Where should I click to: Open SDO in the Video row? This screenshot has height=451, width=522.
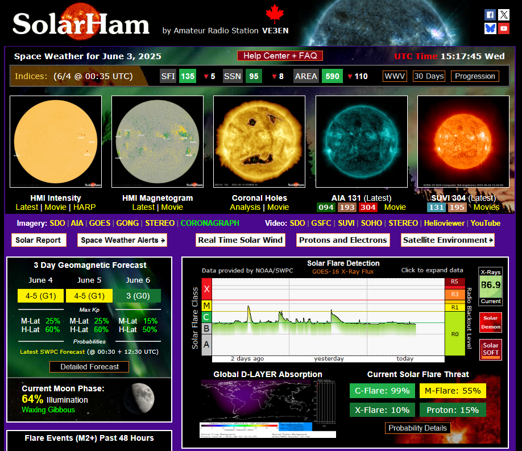coord(297,223)
